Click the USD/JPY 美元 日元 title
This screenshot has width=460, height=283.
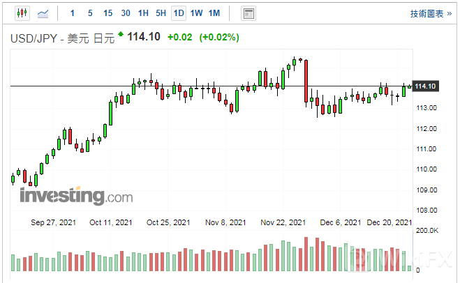click(x=61, y=37)
